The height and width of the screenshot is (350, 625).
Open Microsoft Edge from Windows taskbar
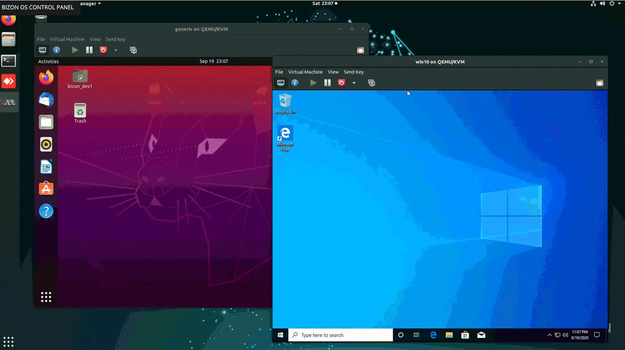(433, 335)
